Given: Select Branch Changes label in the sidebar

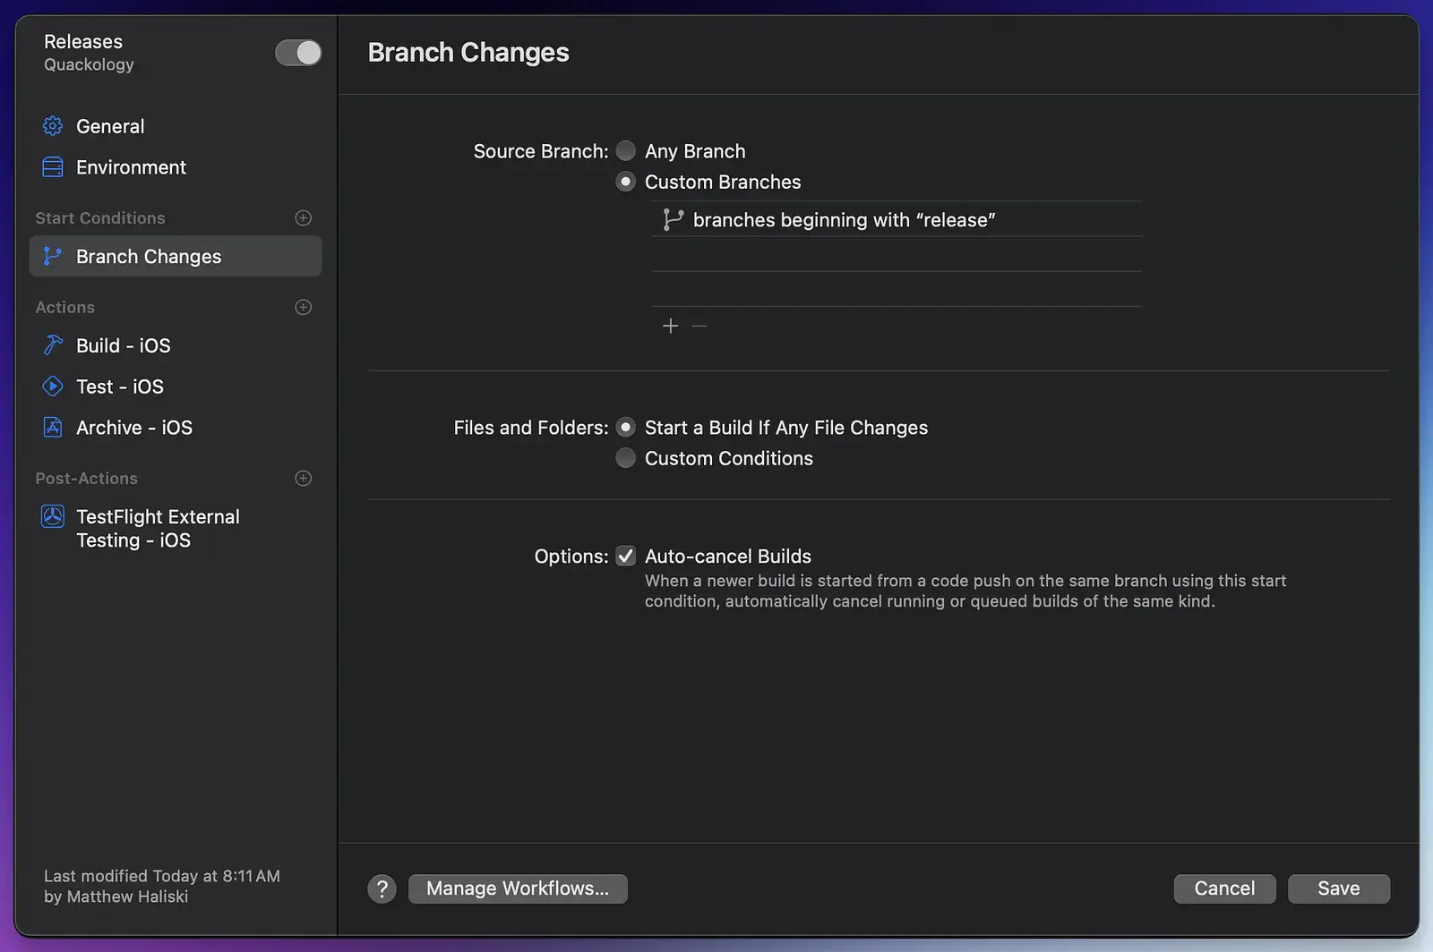Looking at the screenshot, I should click(x=149, y=257).
